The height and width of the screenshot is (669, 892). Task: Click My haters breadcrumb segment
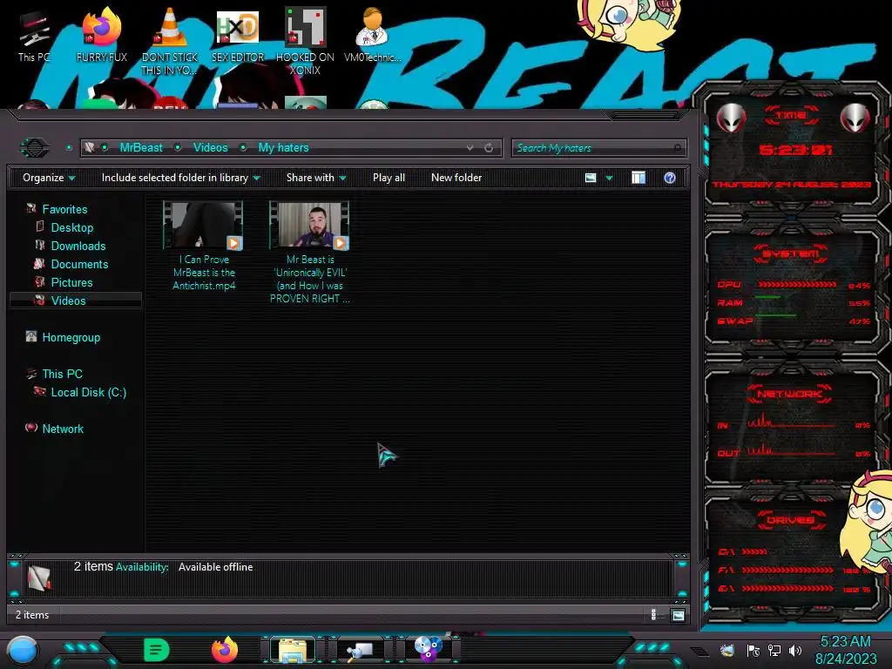click(283, 148)
